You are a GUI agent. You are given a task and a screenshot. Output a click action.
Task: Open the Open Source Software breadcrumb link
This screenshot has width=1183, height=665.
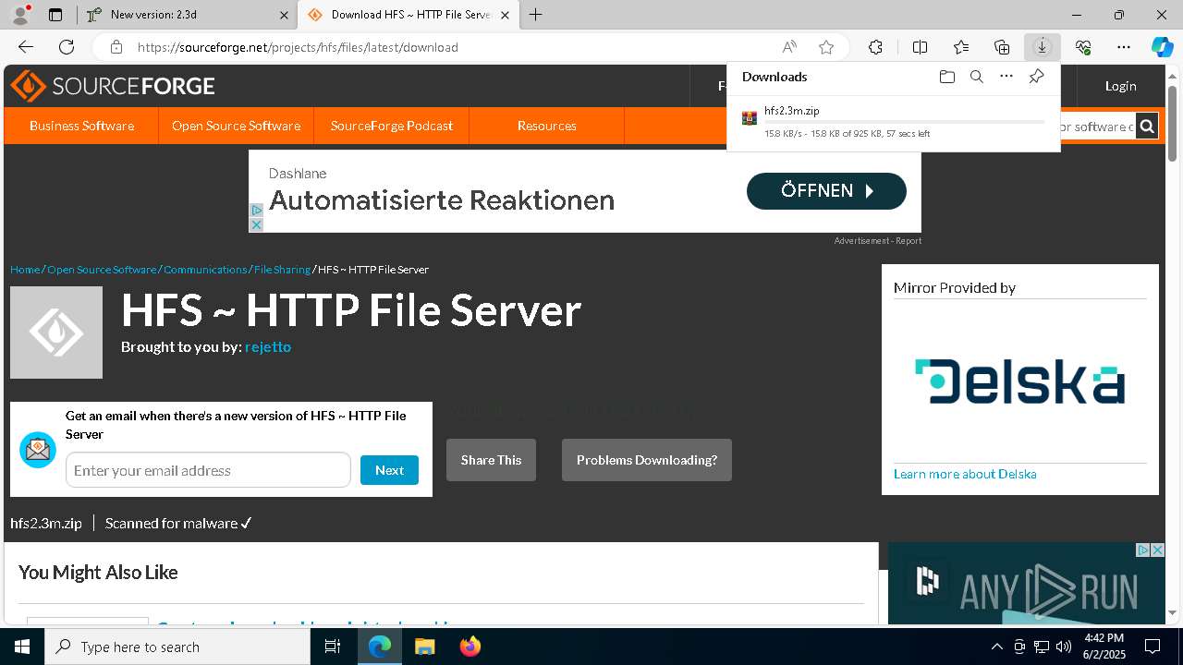coord(102,270)
